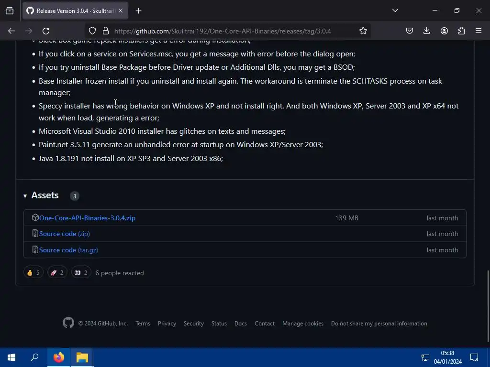490x367 pixels.
Task: Open the taskbar clock showing 05:38
Action: pyautogui.click(x=447, y=357)
